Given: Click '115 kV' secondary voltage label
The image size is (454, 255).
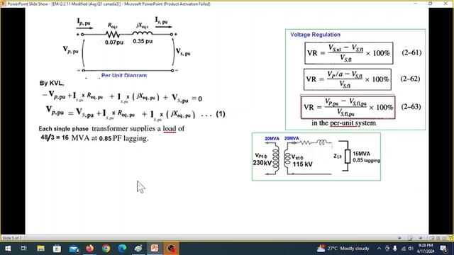Looking at the screenshot, I should point(303,164).
